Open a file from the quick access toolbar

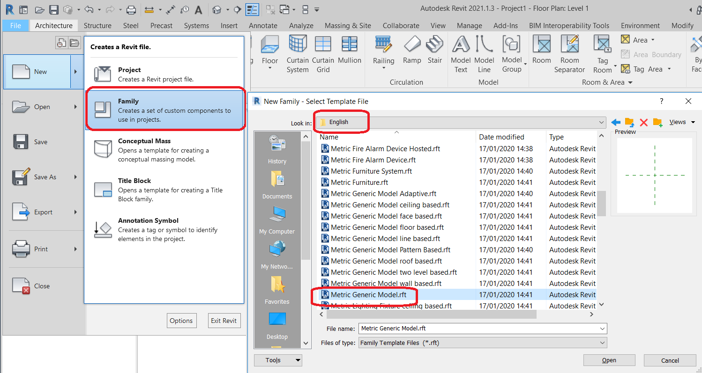coord(40,9)
